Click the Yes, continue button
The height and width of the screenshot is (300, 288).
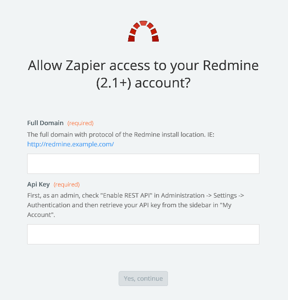[x=143, y=279]
